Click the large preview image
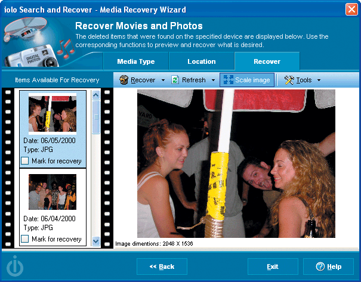The height and width of the screenshot is (282, 361). pyautogui.click(x=236, y=163)
